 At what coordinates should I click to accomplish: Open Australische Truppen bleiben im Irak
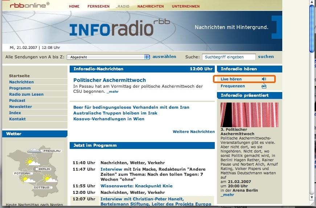click(x=115, y=113)
